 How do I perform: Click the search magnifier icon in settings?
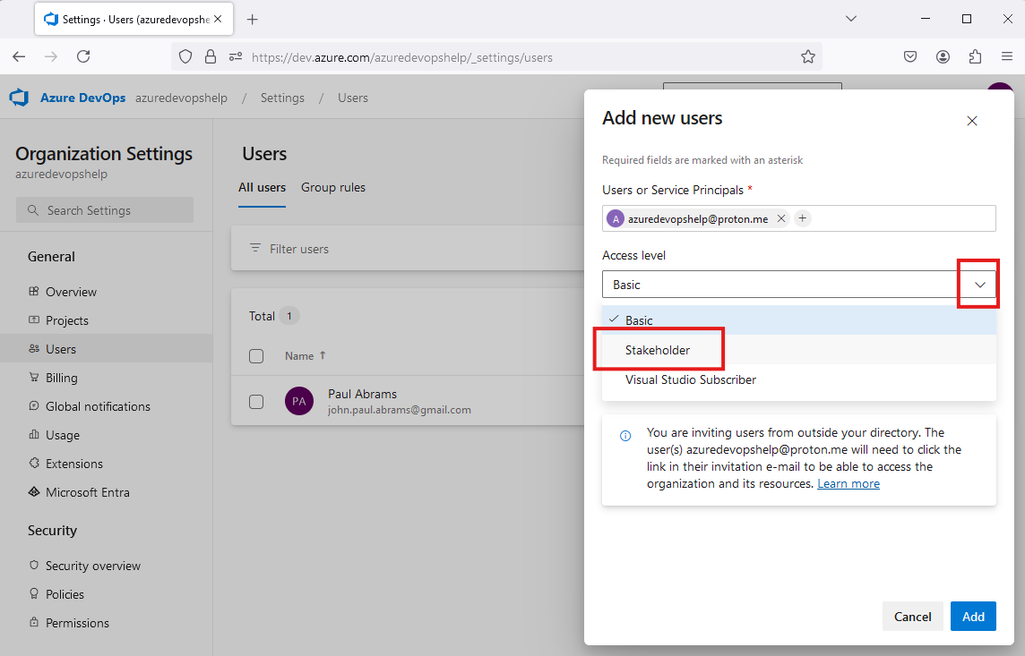coord(33,210)
